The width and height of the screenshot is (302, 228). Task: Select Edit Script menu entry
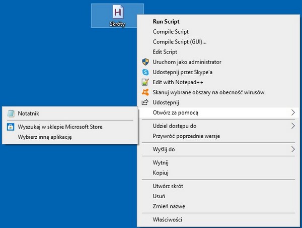click(165, 52)
